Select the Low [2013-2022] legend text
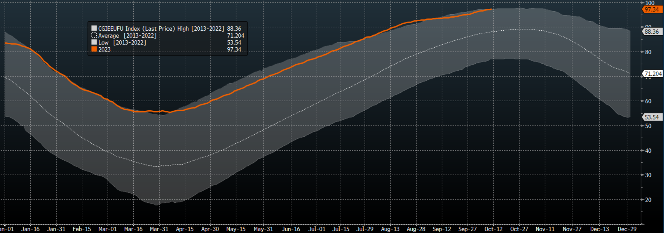The width and height of the screenshot is (664, 233). (122, 42)
